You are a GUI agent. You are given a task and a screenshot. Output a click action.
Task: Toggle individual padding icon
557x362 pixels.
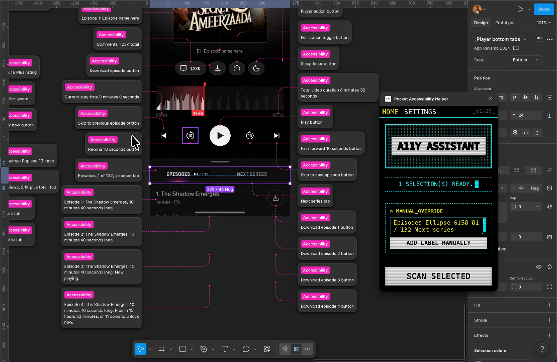[549, 237]
